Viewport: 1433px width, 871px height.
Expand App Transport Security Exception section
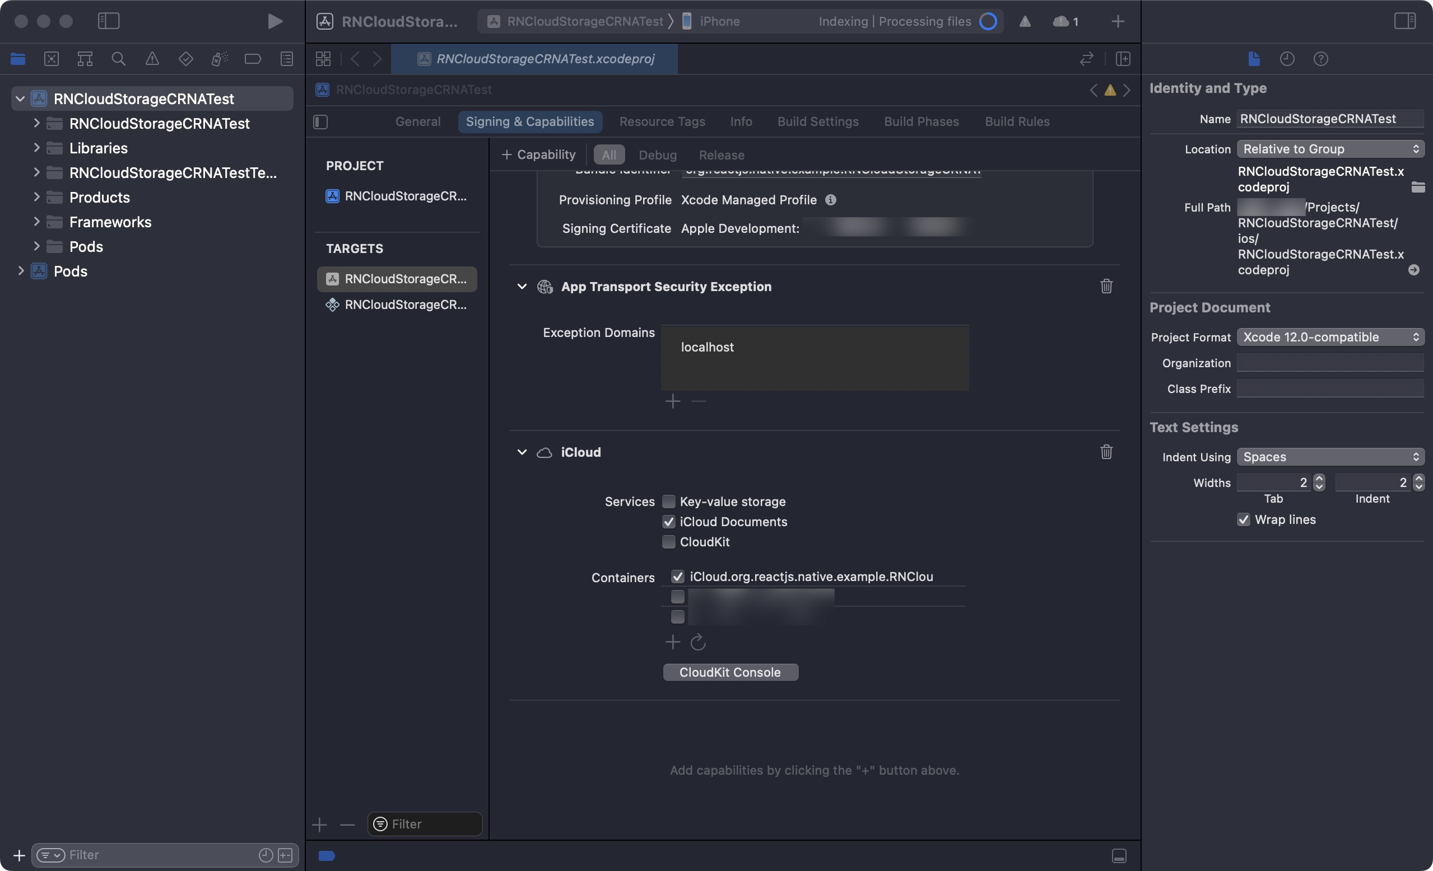click(x=522, y=286)
